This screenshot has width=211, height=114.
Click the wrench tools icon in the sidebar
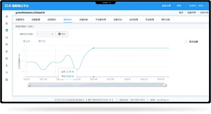(x=7, y=72)
